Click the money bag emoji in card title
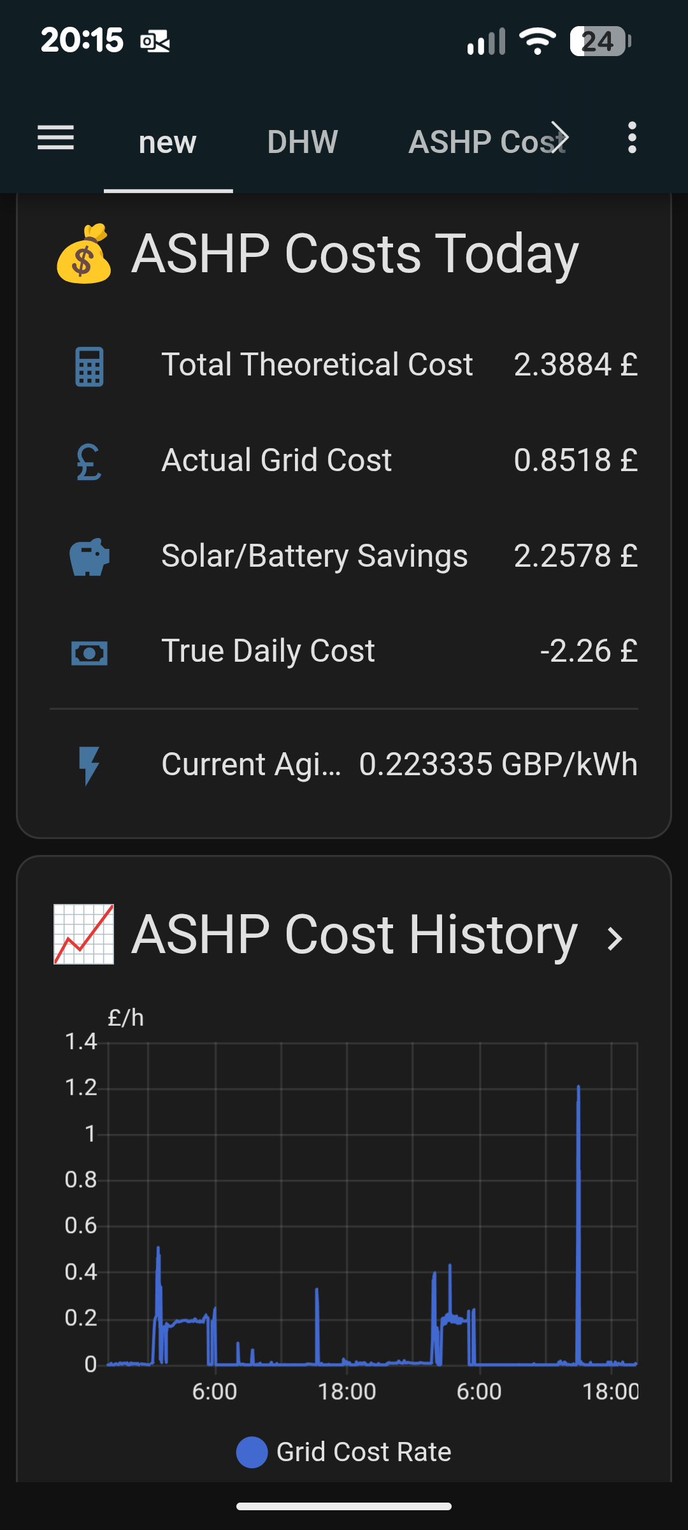 click(84, 254)
